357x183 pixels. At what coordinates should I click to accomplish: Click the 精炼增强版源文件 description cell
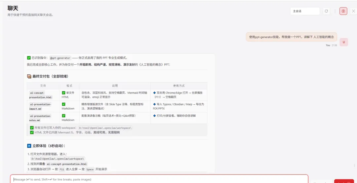(x=115, y=106)
